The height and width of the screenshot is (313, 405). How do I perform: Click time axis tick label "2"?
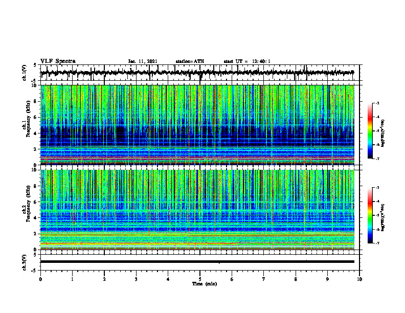(104, 279)
